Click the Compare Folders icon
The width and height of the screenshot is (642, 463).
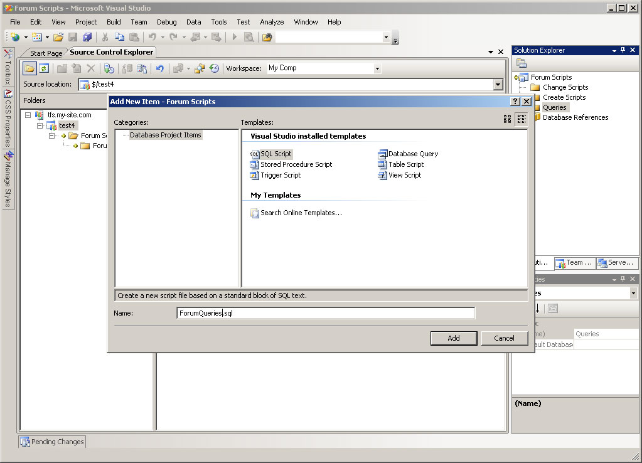(x=200, y=68)
